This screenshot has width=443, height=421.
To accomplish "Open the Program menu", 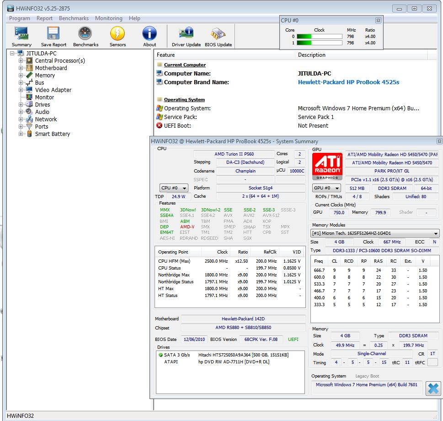I will coord(20,18).
